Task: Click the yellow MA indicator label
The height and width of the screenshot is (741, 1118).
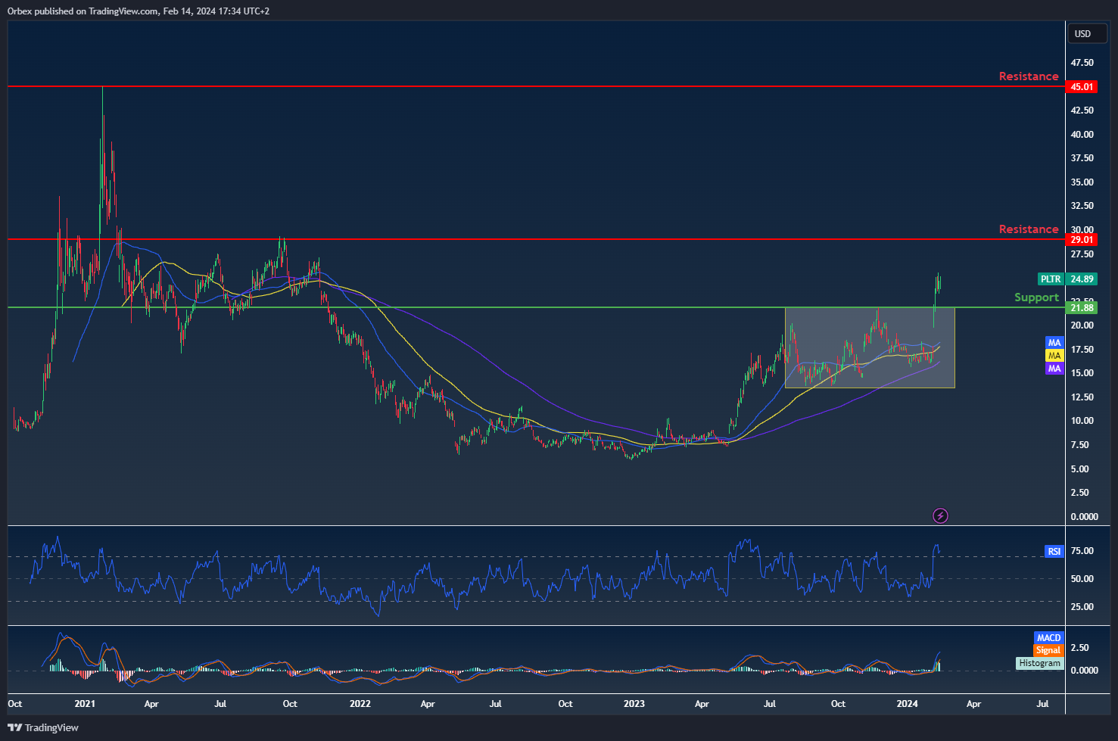Action: click(1054, 356)
